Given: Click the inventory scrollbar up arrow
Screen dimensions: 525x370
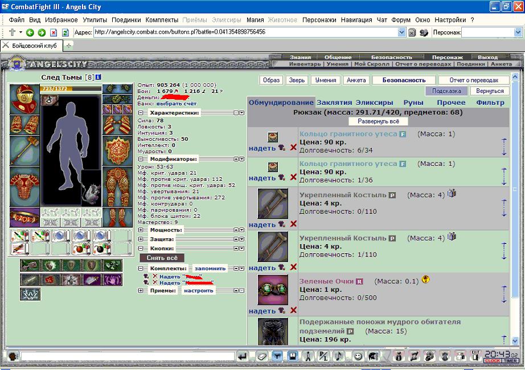Looking at the screenshot, I should point(515,77).
